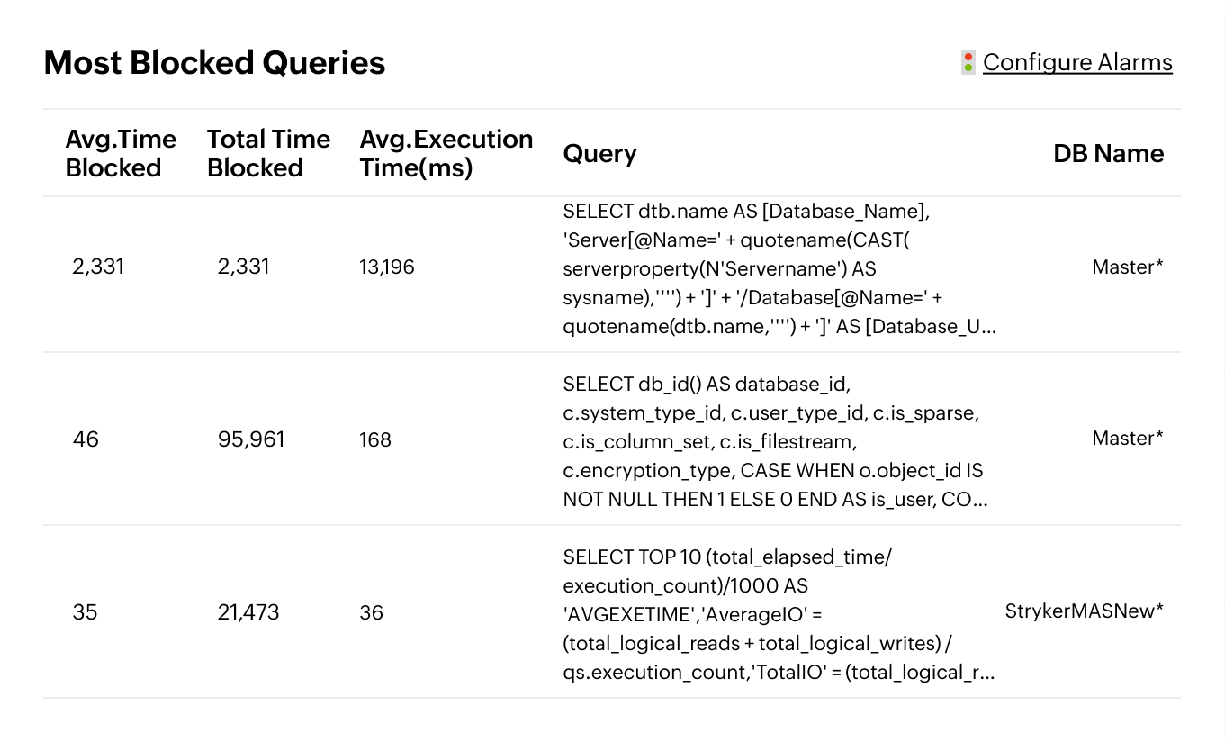Select the Avg.Execution Time(ms) column header

(446, 153)
